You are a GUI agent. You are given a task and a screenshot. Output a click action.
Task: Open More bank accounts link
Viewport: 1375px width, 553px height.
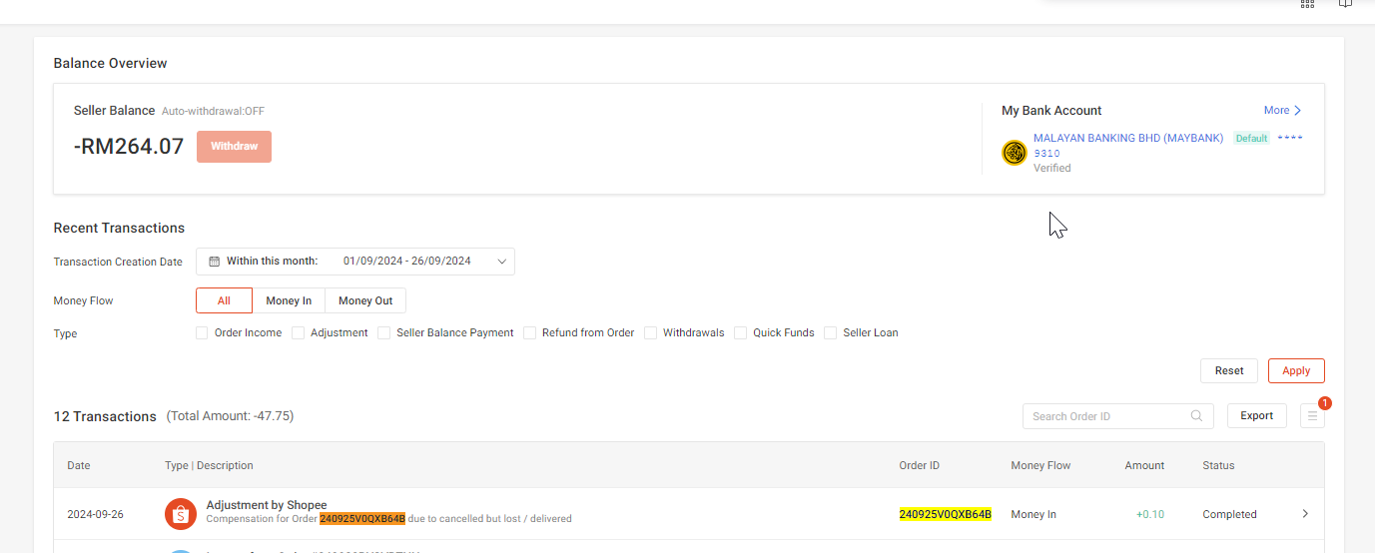(x=1282, y=111)
